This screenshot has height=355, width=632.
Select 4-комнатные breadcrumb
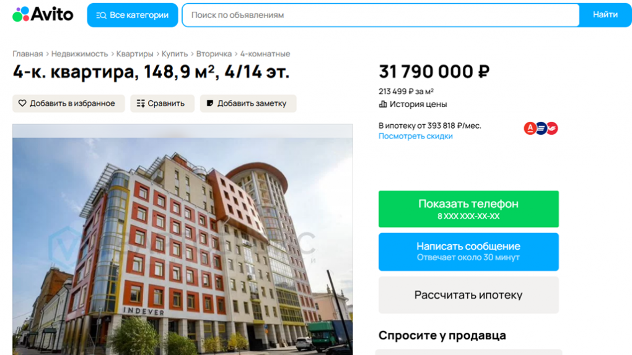265,54
